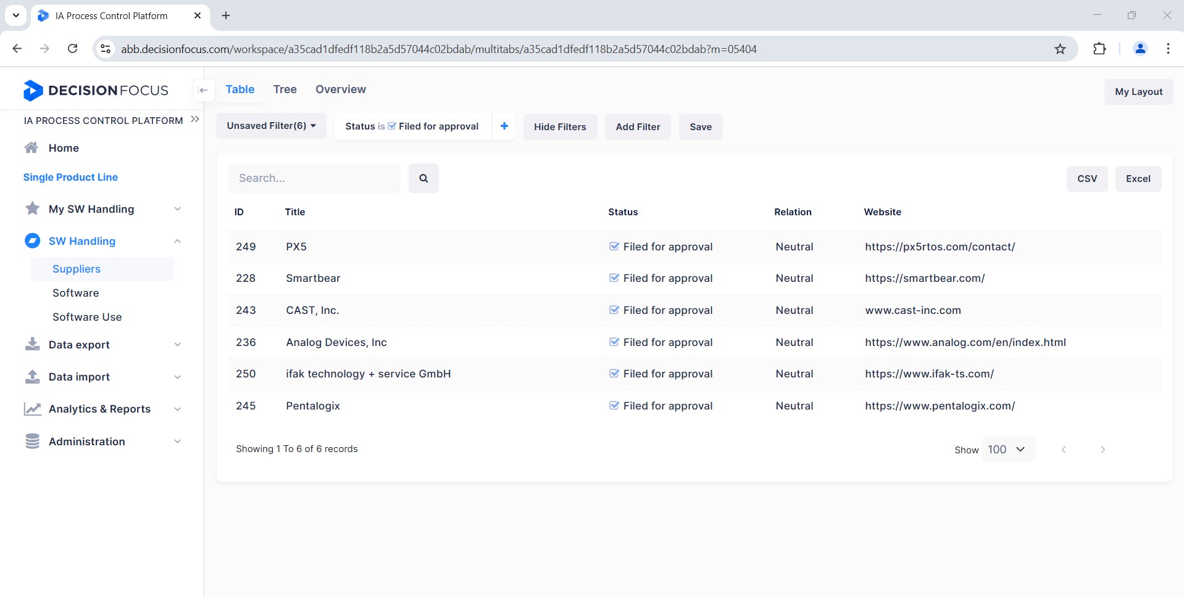Image resolution: width=1184 pixels, height=597 pixels.
Task: Open Software in the sidebar
Action: (75, 293)
